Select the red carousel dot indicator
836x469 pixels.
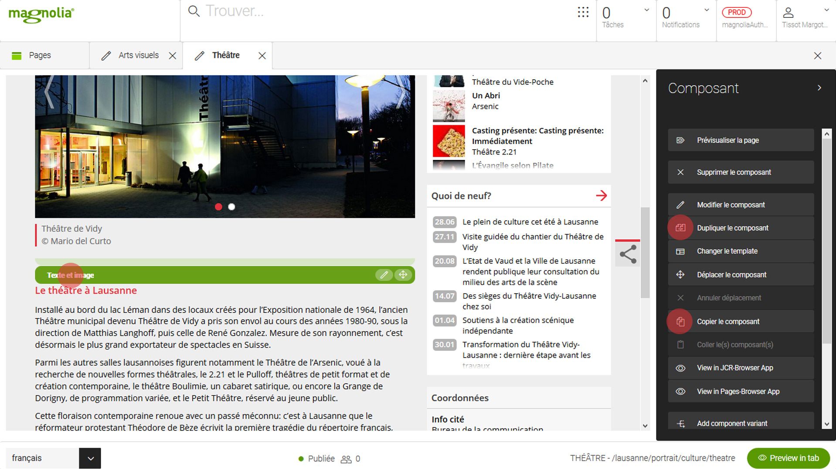coord(218,207)
